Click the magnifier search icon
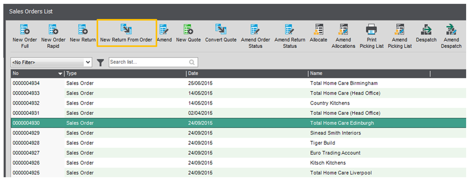This screenshot has height=181, width=469. point(192,62)
